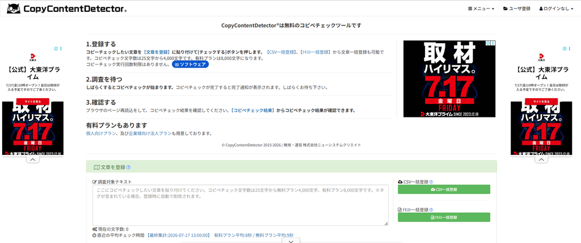This screenshot has height=243, width=581.
Task: Open the 【コピペチェック結果】 link in step 3
Action: tap(252, 110)
